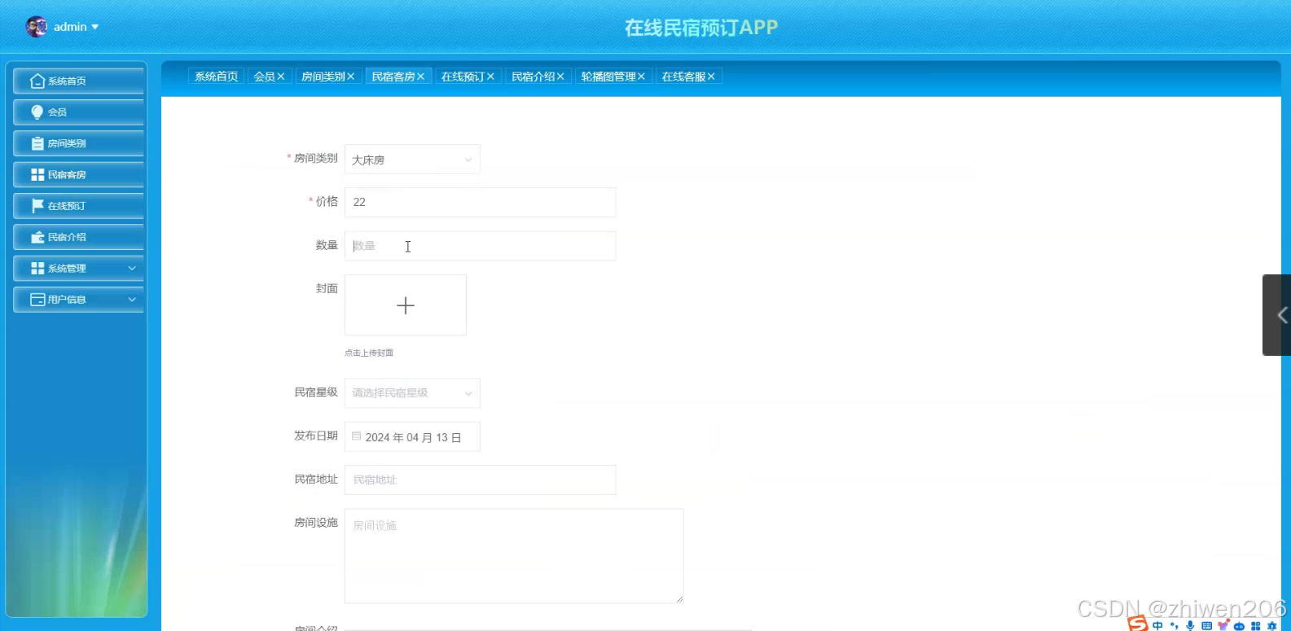Image resolution: width=1291 pixels, height=631 pixels.
Task: Expand 用户信息 sidebar menu
Action: click(78, 299)
